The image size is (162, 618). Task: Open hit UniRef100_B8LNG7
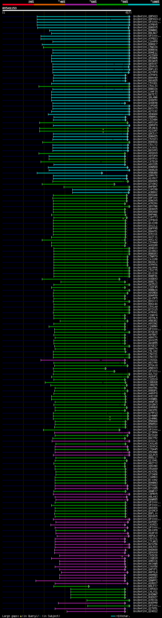coord(145,33)
